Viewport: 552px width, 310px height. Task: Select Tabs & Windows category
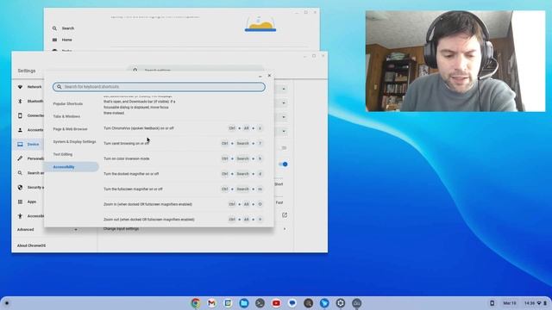tap(66, 116)
